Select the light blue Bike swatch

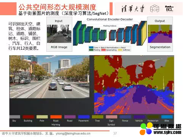coord(167,117)
